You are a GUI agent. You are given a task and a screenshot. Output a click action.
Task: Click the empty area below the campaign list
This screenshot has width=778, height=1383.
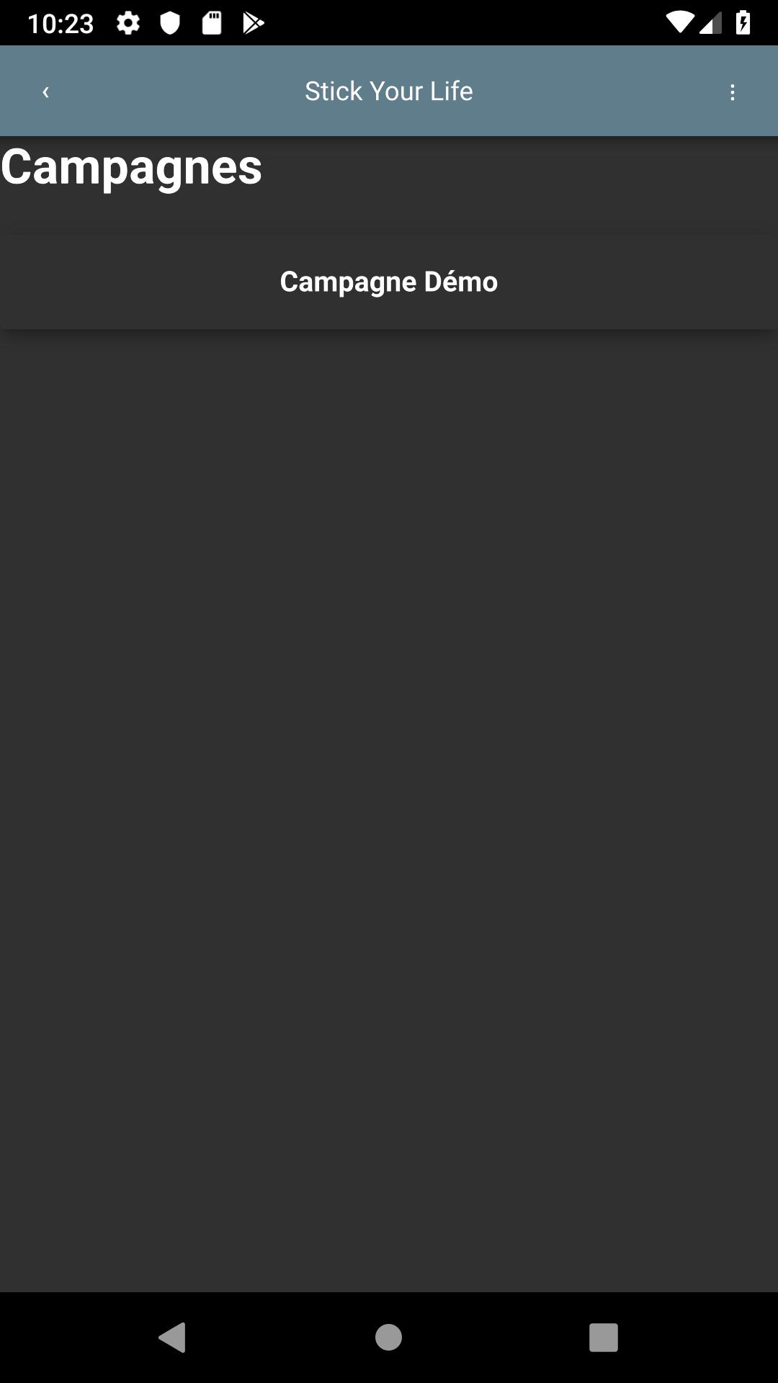point(389,807)
